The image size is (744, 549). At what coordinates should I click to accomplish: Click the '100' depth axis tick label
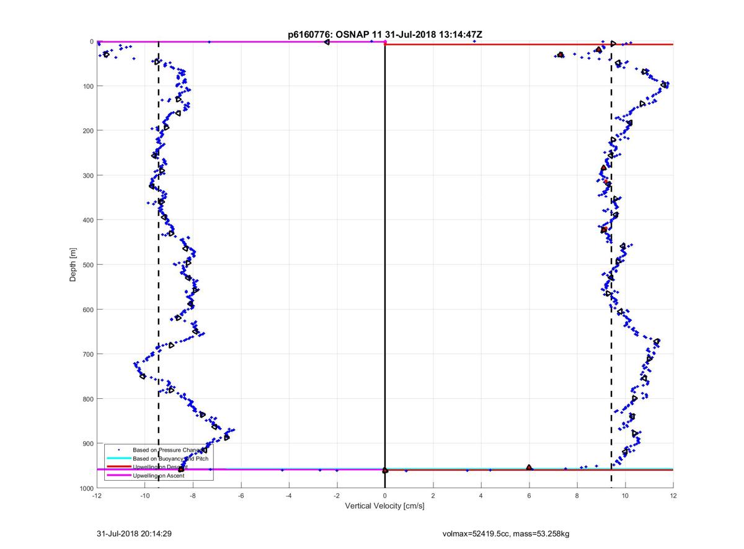pos(87,86)
